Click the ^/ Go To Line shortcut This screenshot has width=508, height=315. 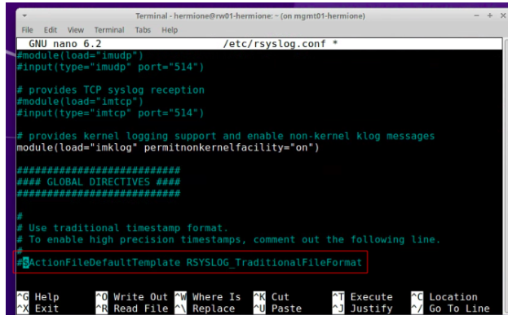pos(450,308)
